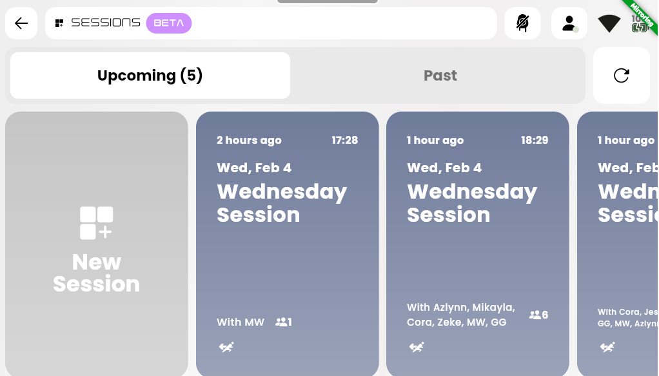Image resolution: width=659 pixels, height=376 pixels.
Task: Switch to the Past tab
Action: [440, 75]
